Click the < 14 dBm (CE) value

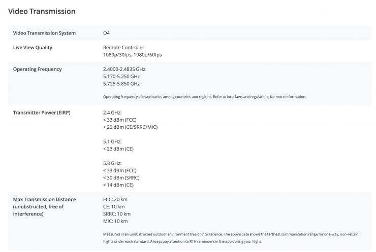click(118, 185)
